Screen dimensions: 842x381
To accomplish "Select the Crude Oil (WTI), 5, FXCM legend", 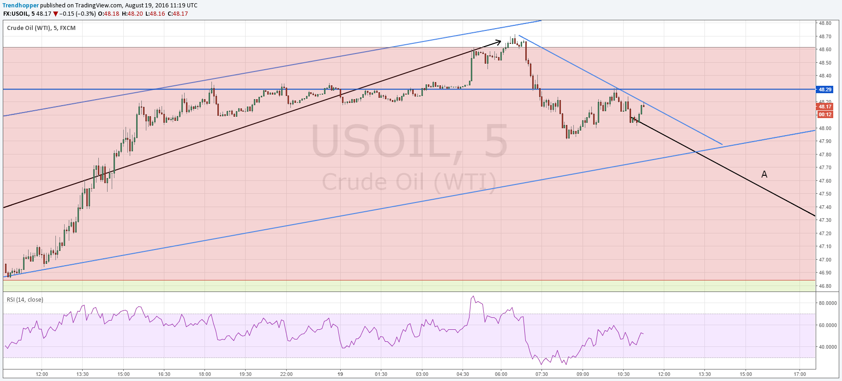I will click(42, 28).
